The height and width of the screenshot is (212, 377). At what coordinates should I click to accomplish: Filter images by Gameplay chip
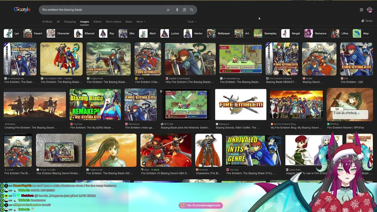pyautogui.click(x=266, y=33)
